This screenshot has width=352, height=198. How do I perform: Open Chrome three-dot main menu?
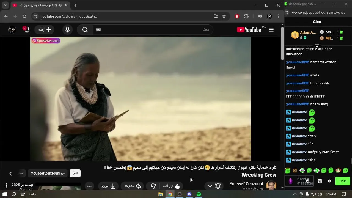(x=279, y=16)
